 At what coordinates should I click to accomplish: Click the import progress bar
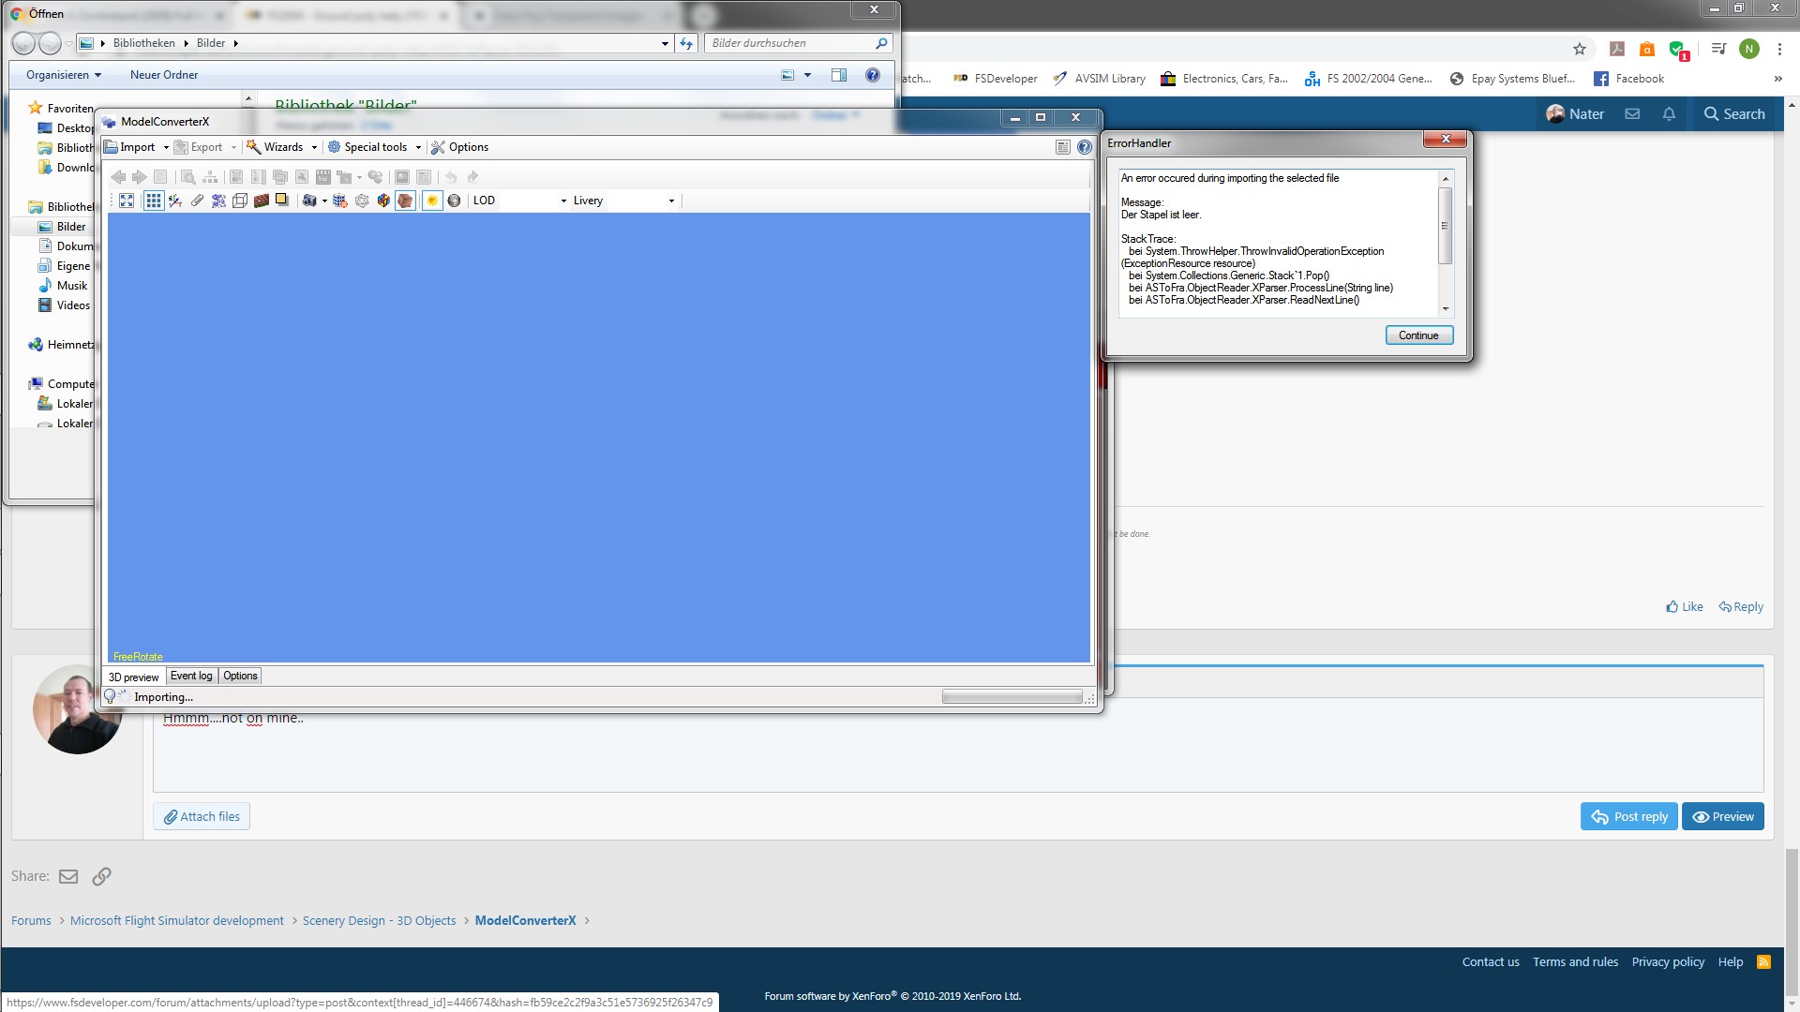1012,697
